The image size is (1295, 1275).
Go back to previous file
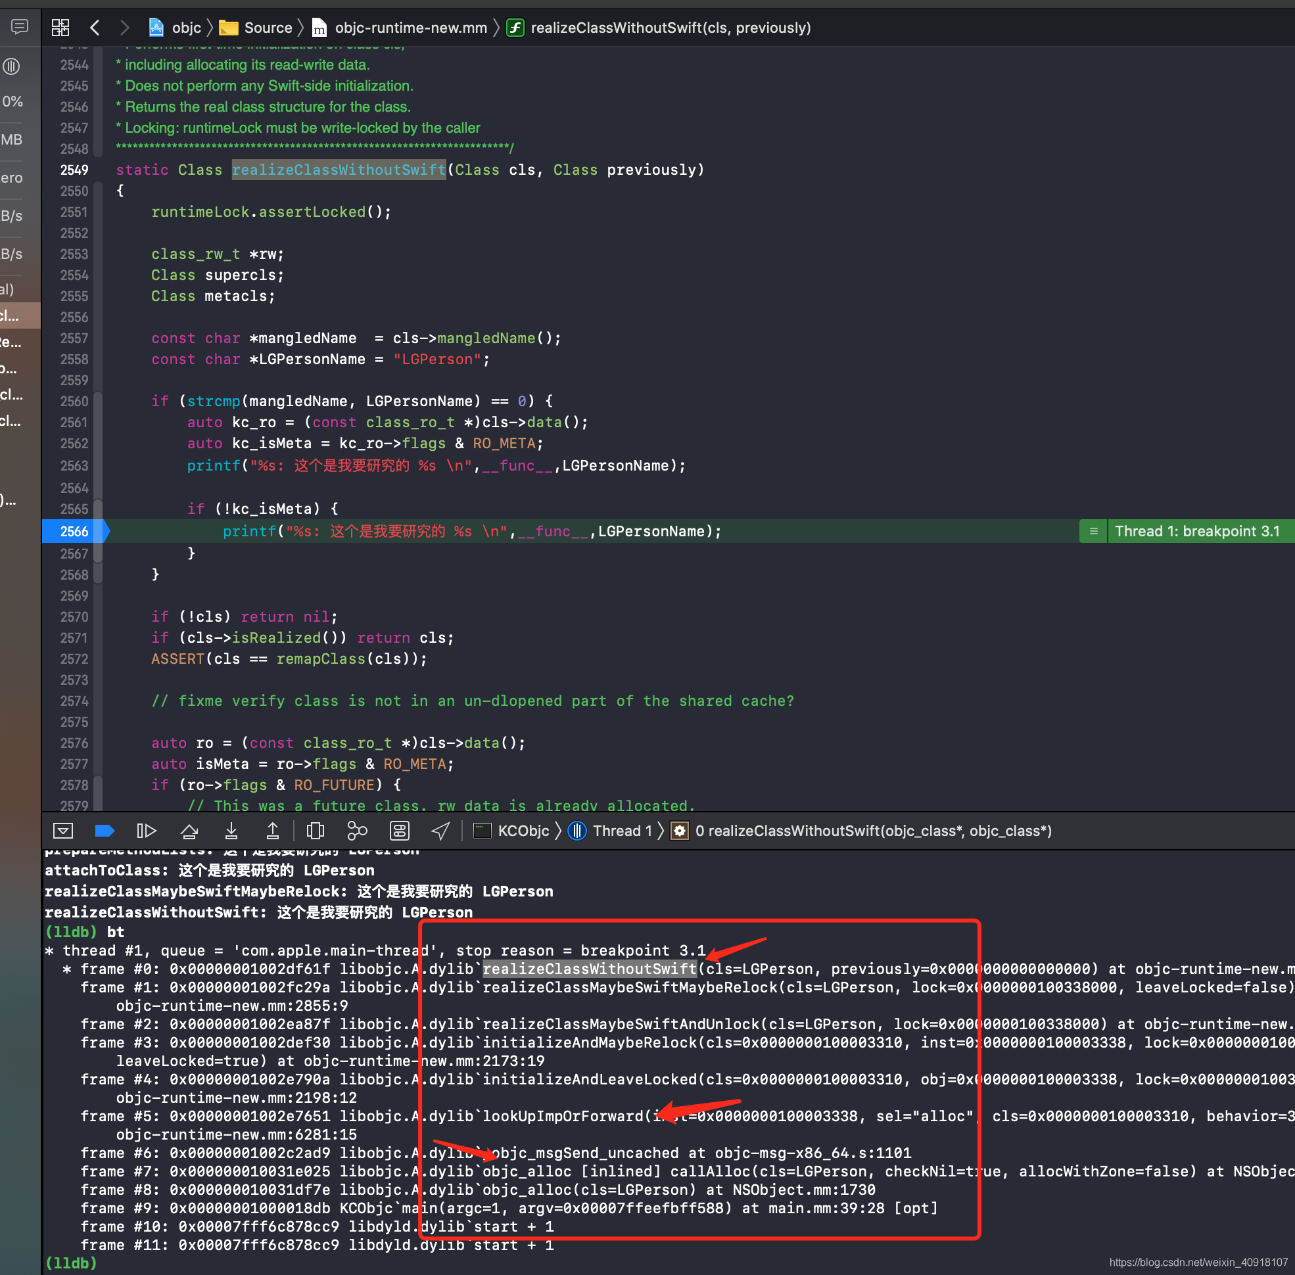pyautogui.click(x=95, y=28)
